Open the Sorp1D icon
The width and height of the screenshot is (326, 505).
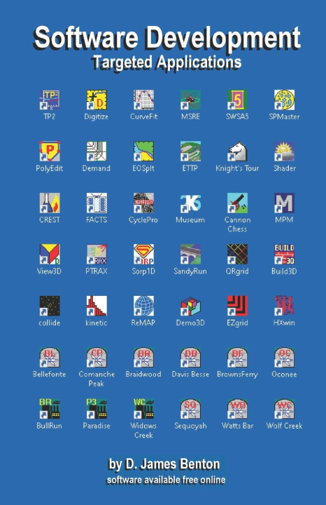(x=143, y=255)
